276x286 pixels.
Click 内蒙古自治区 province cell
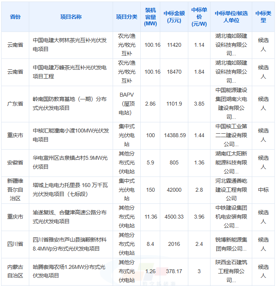[15, 271]
